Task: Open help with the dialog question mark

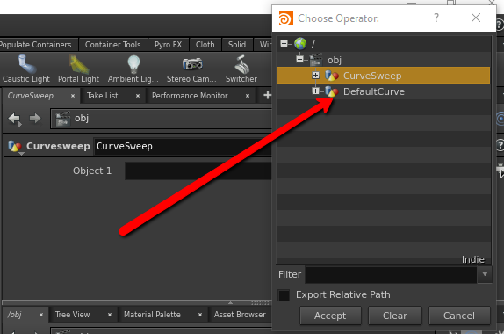Action: pyautogui.click(x=436, y=18)
